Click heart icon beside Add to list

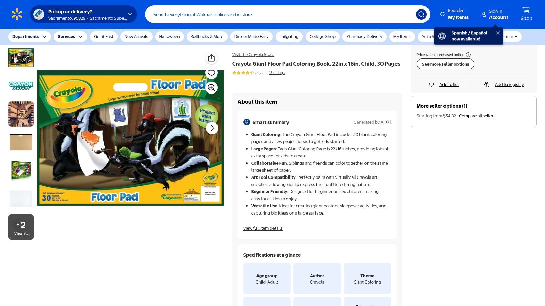pyautogui.click(x=431, y=85)
